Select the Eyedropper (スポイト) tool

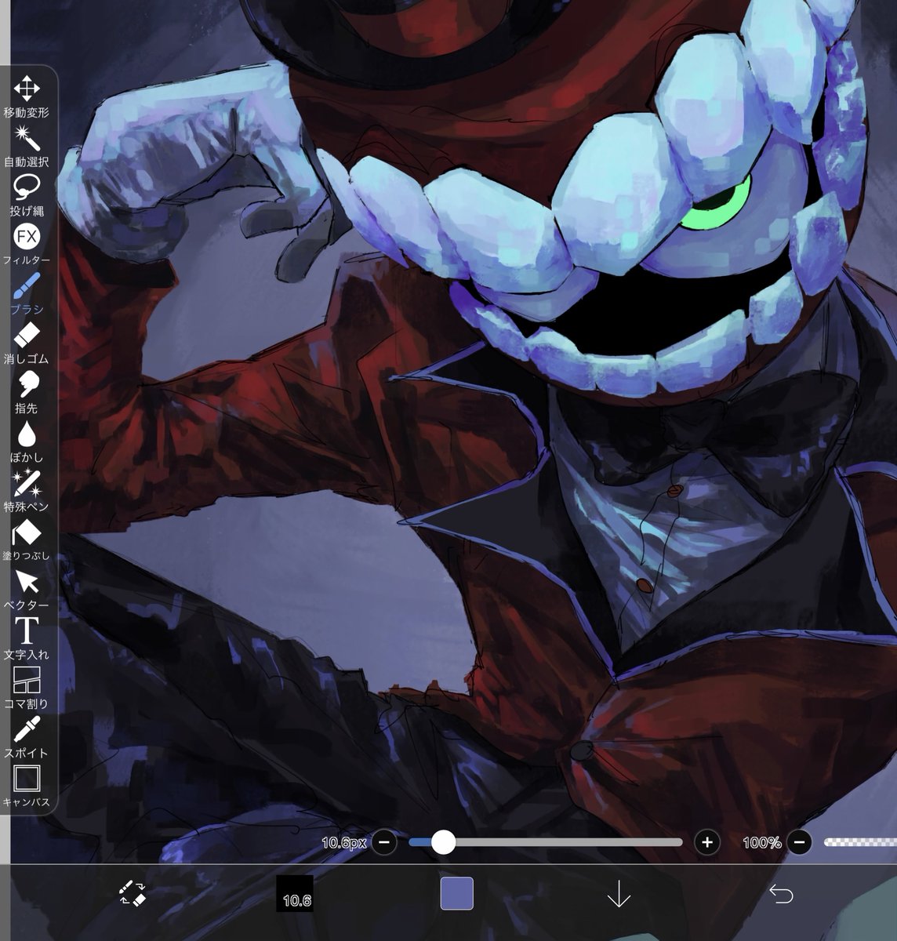[x=27, y=738]
